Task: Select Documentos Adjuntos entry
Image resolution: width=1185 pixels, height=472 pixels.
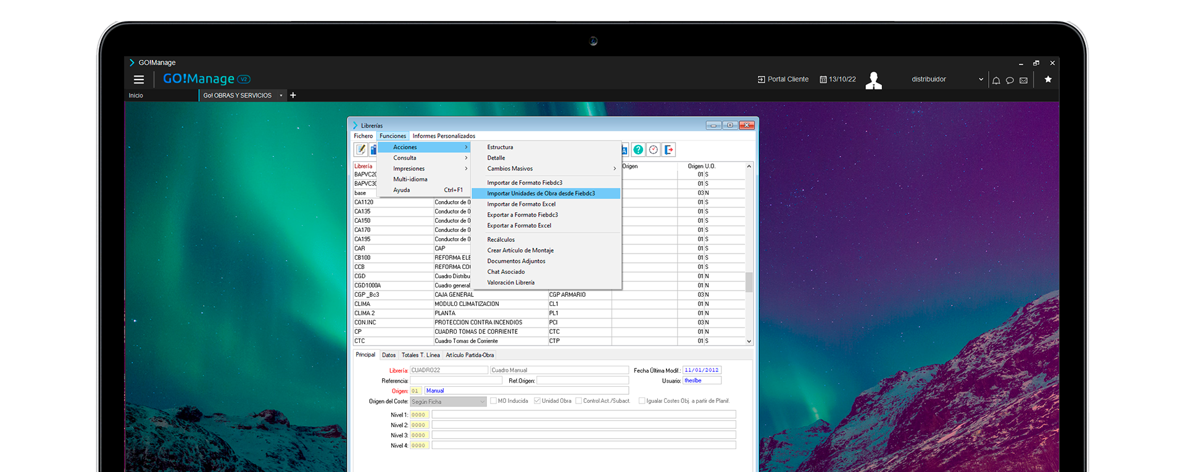Action: coord(546,261)
